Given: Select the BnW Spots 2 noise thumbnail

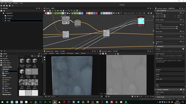Looking at the screenshot, I should click(28, 82).
